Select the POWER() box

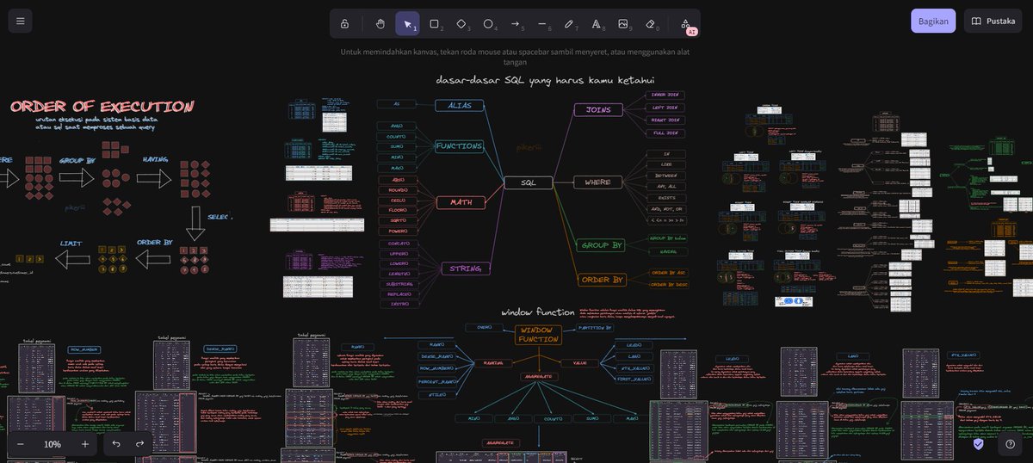[x=399, y=231]
